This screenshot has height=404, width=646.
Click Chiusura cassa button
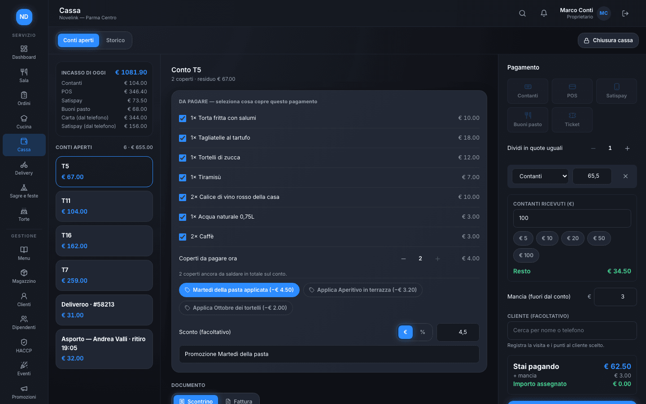pos(608,40)
